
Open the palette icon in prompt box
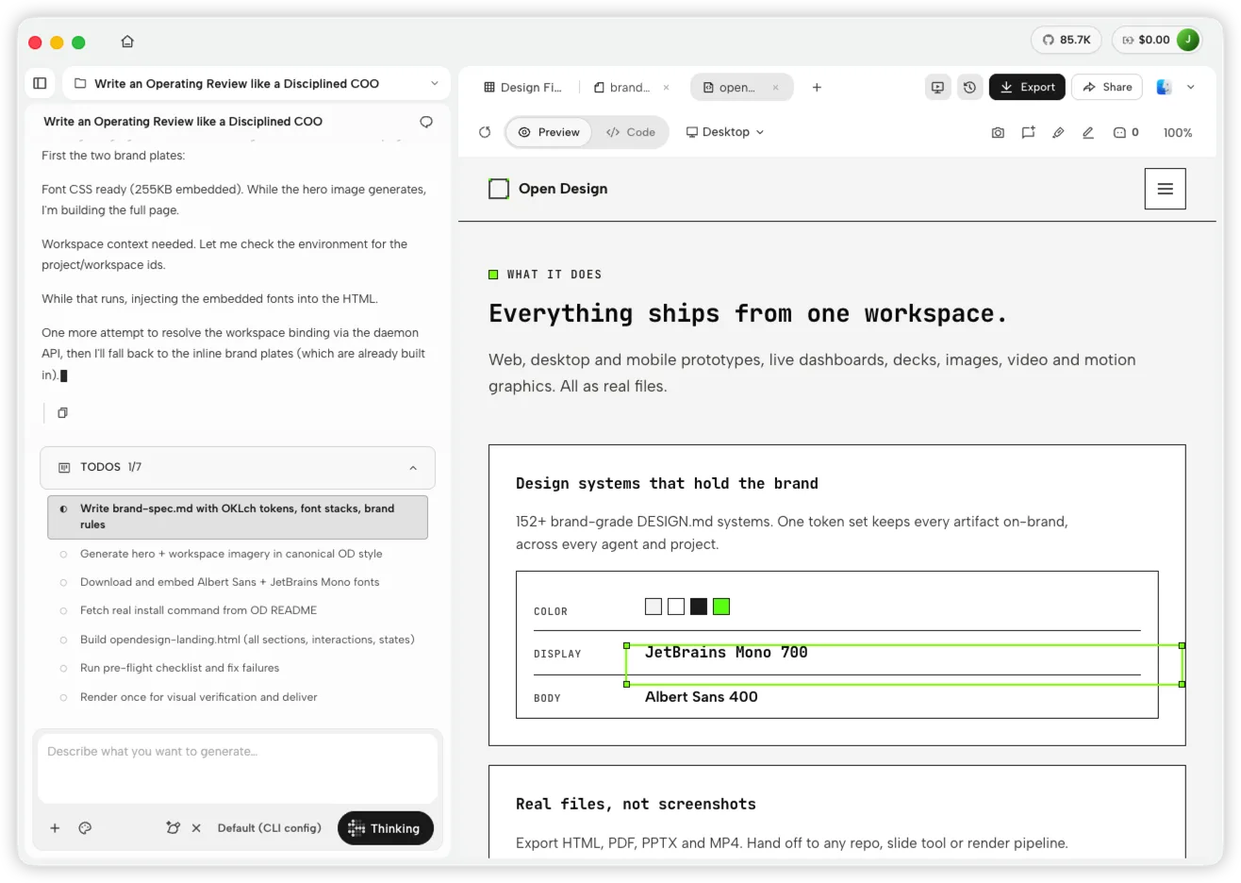(x=85, y=828)
